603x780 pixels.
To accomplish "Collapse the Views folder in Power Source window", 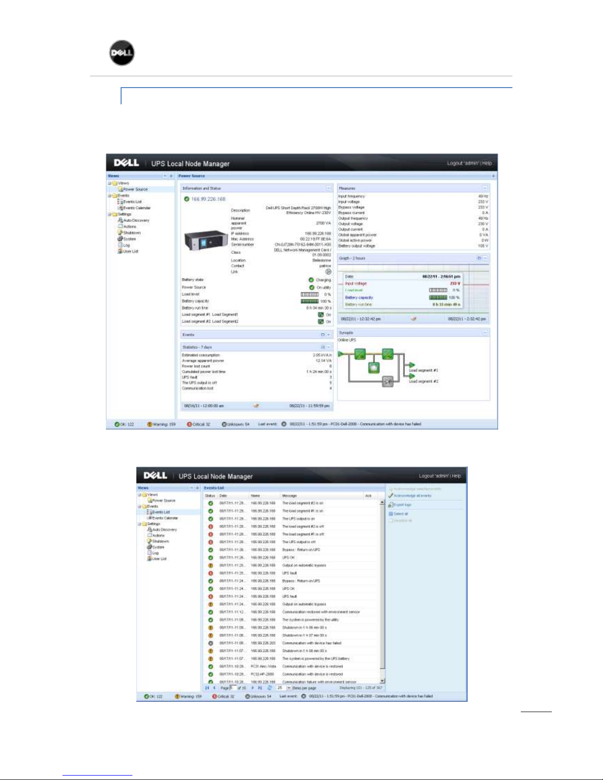I will pyautogui.click(x=110, y=183).
